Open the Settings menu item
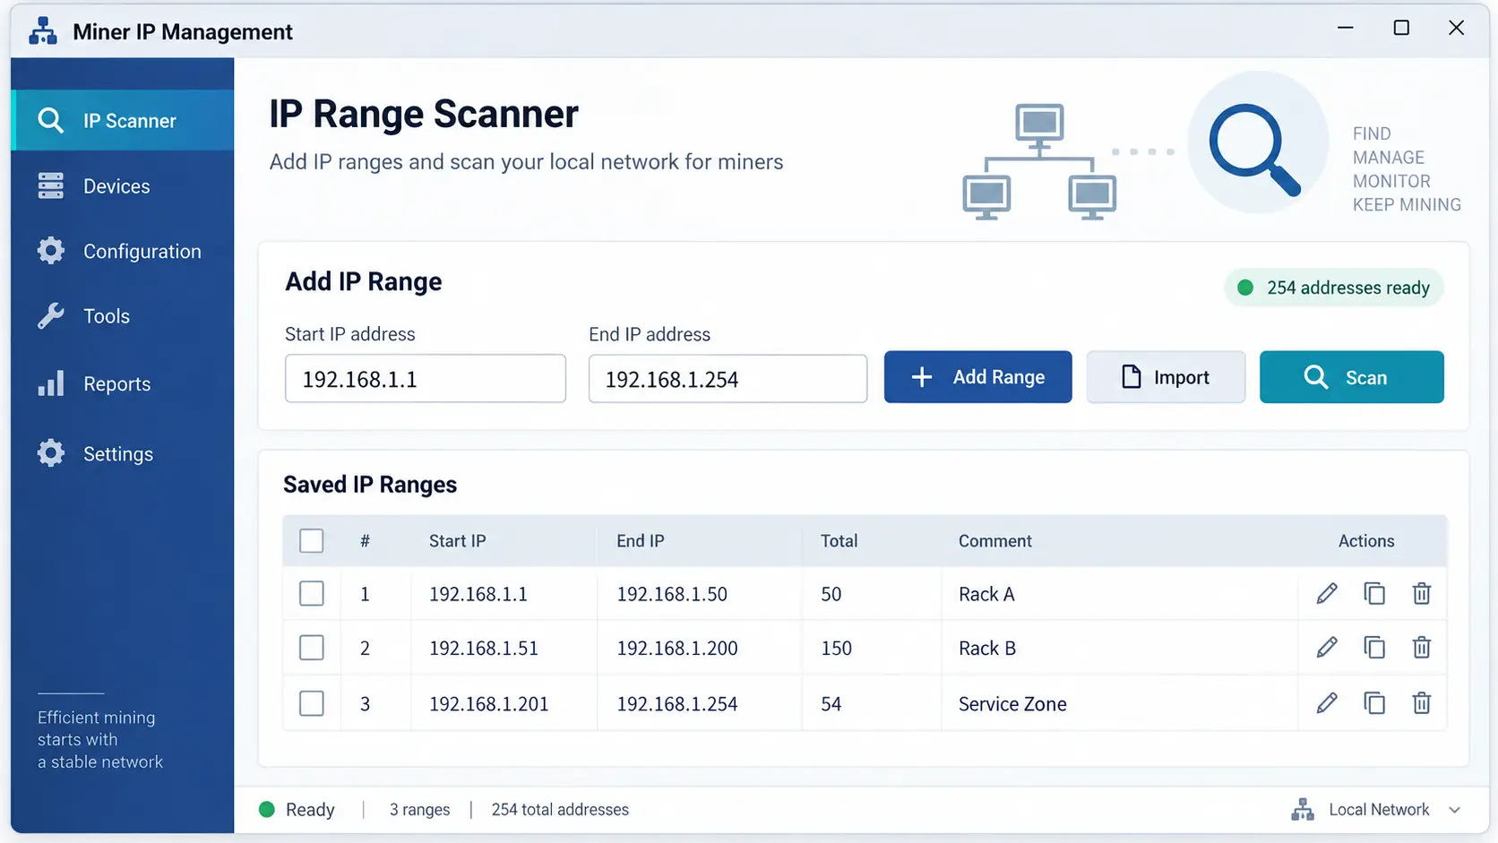The height and width of the screenshot is (843, 1498). click(123, 453)
